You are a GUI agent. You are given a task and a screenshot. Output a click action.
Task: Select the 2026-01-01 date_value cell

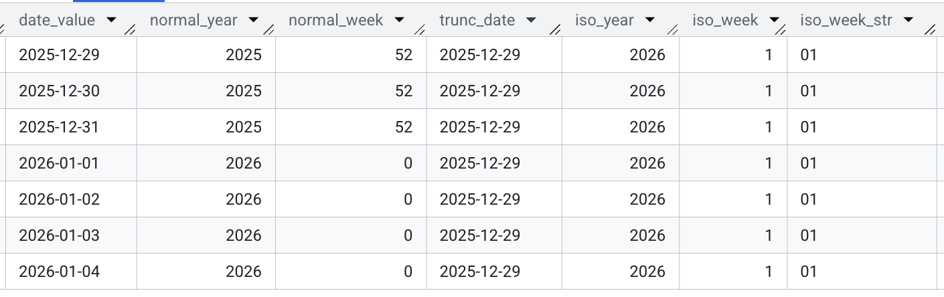59,163
